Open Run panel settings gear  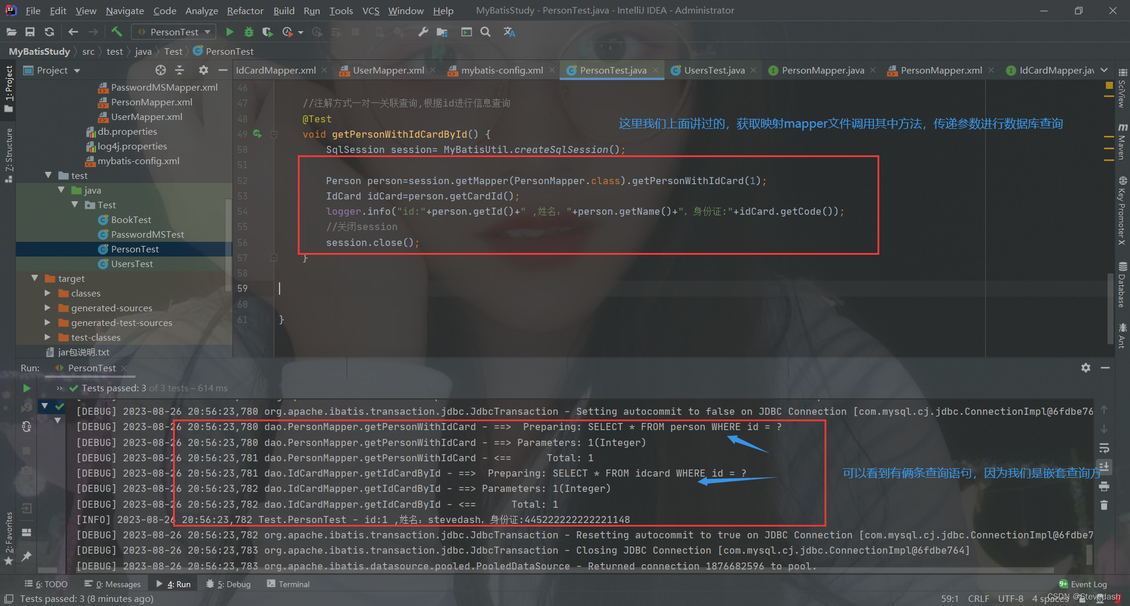click(1086, 368)
